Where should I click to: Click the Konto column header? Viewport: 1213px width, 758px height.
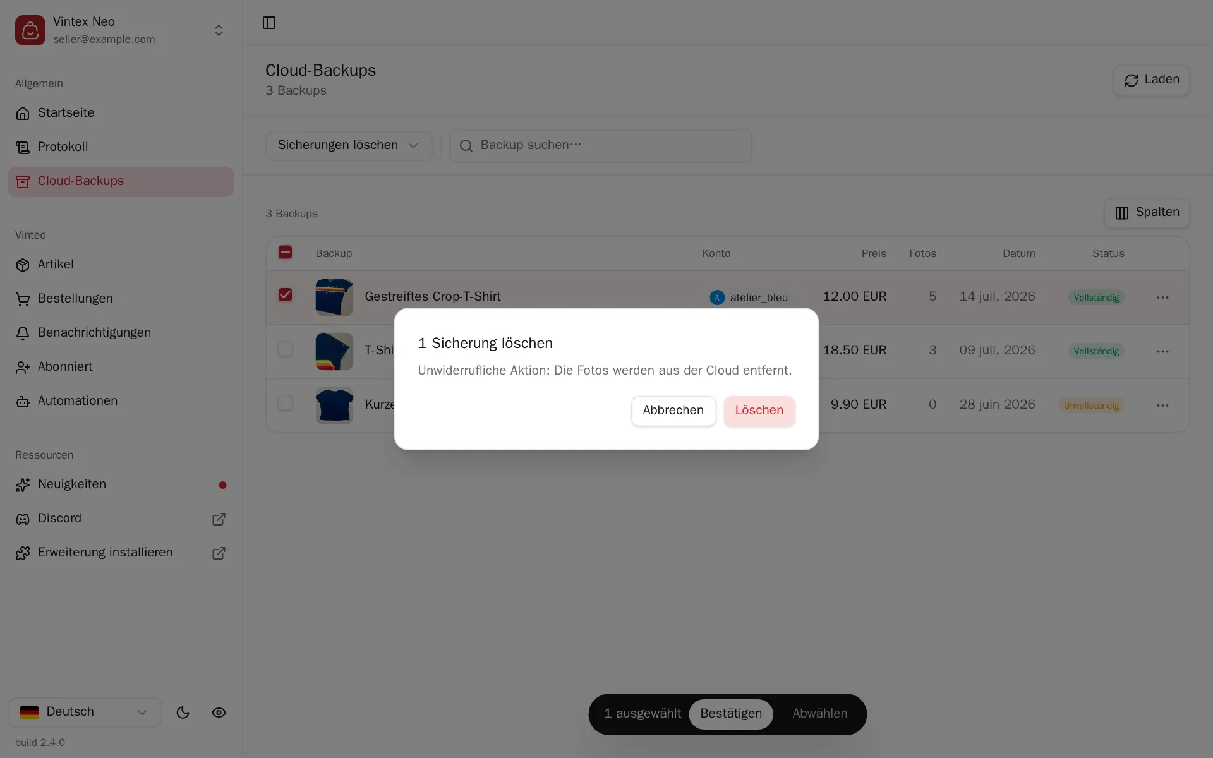pyautogui.click(x=716, y=253)
